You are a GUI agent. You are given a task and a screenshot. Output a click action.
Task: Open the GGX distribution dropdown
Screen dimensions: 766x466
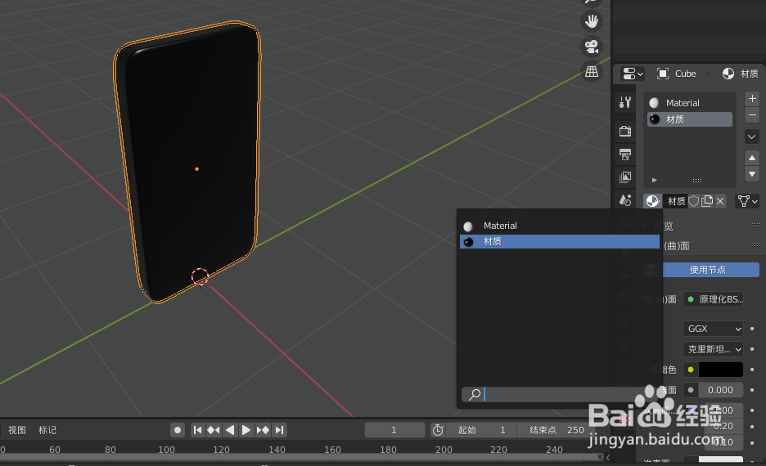713,329
